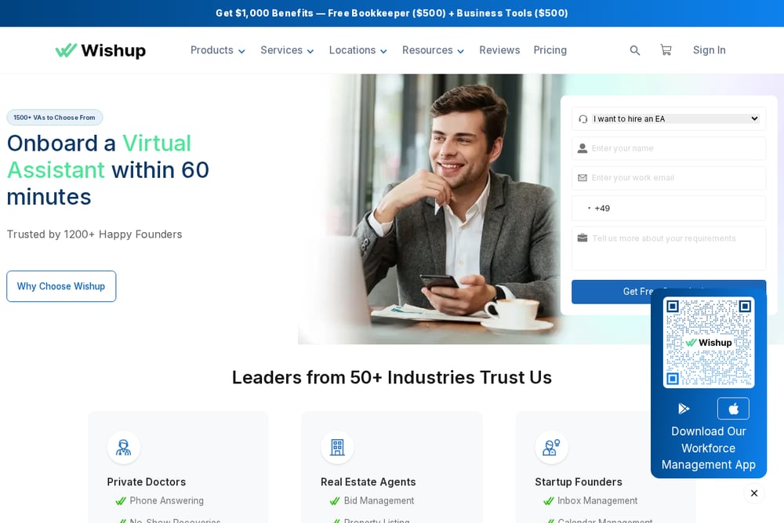The height and width of the screenshot is (523, 784).
Task: Click the Real Estate Agents building icon
Action: (x=337, y=447)
